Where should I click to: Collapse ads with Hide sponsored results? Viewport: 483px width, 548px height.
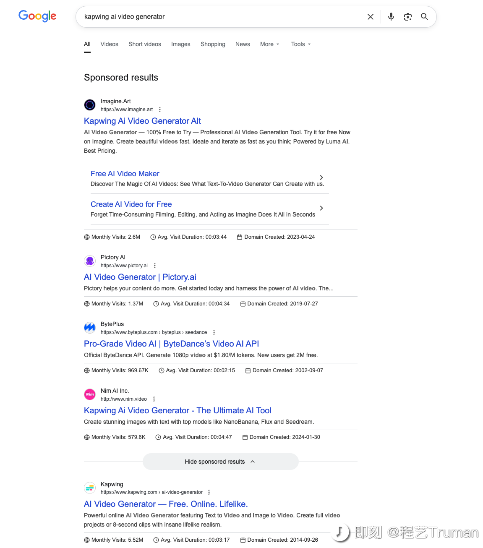point(220,462)
